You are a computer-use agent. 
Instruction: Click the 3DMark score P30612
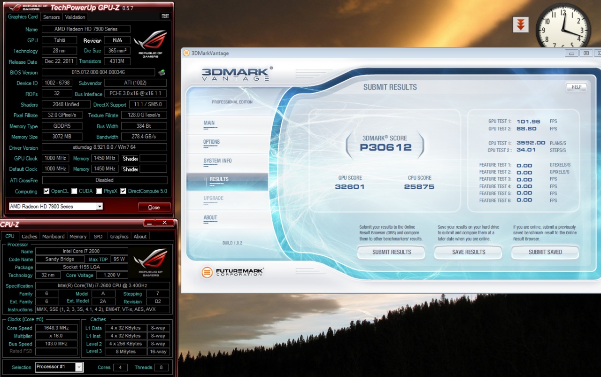(385, 147)
